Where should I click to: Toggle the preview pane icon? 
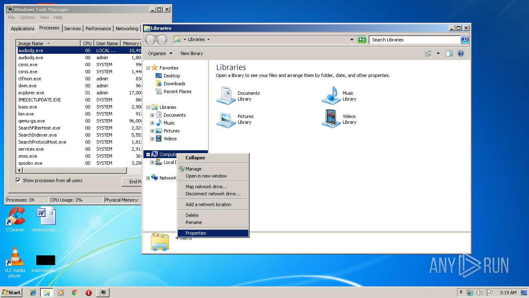click(449, 53)
